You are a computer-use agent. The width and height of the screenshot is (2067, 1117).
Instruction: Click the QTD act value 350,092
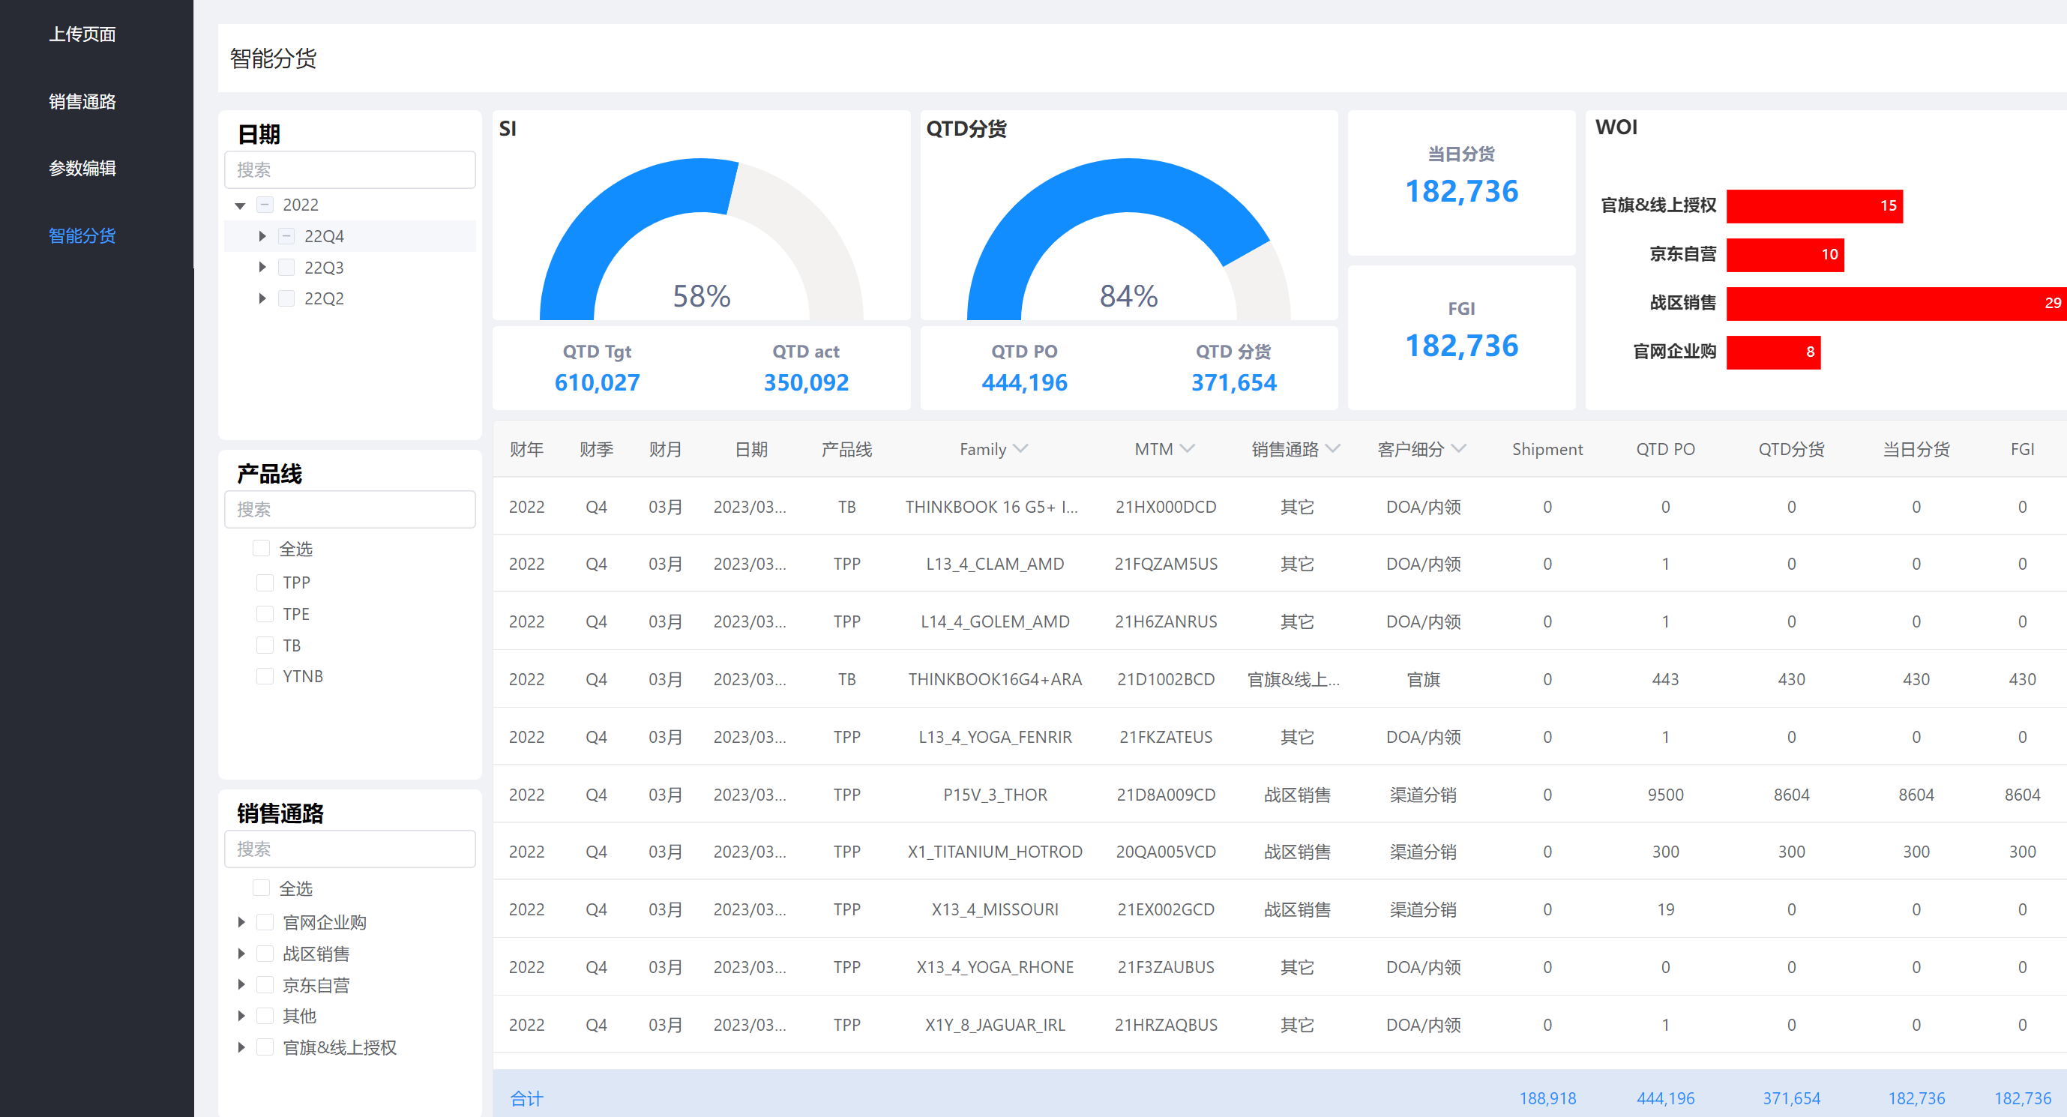click(806, 383)
